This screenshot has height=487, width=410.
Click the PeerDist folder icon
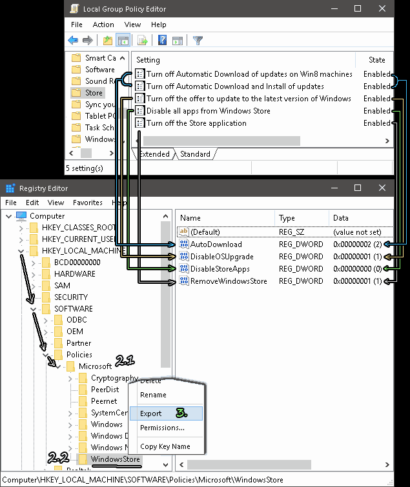83,390
